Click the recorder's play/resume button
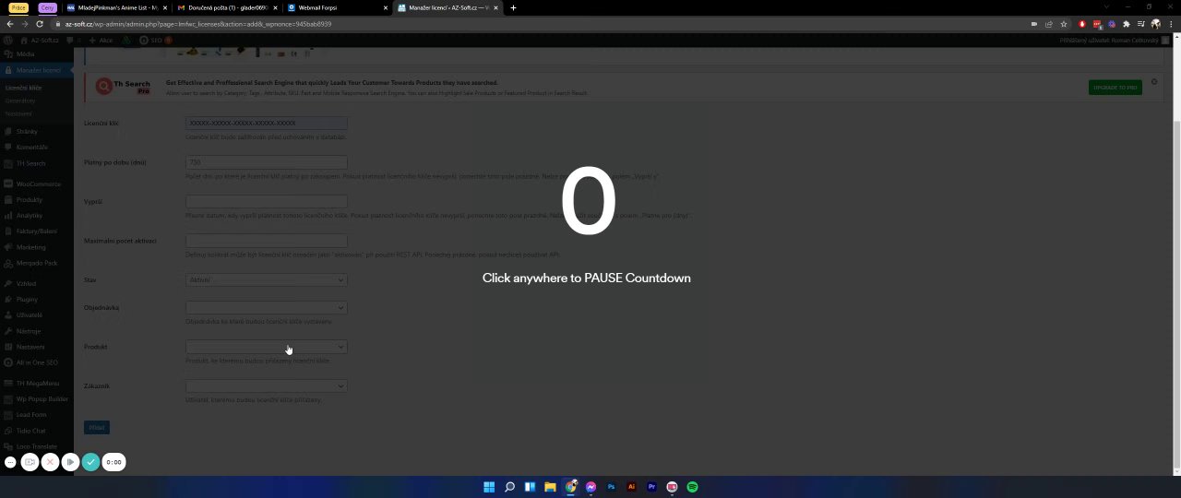1181x498 pixels. [x=70, y=462]
